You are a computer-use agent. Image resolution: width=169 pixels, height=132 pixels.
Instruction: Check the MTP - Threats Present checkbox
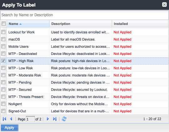(x=3, y=97)
